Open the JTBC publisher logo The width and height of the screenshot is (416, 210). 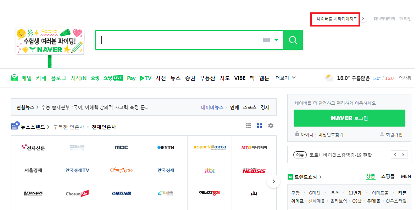210,170
